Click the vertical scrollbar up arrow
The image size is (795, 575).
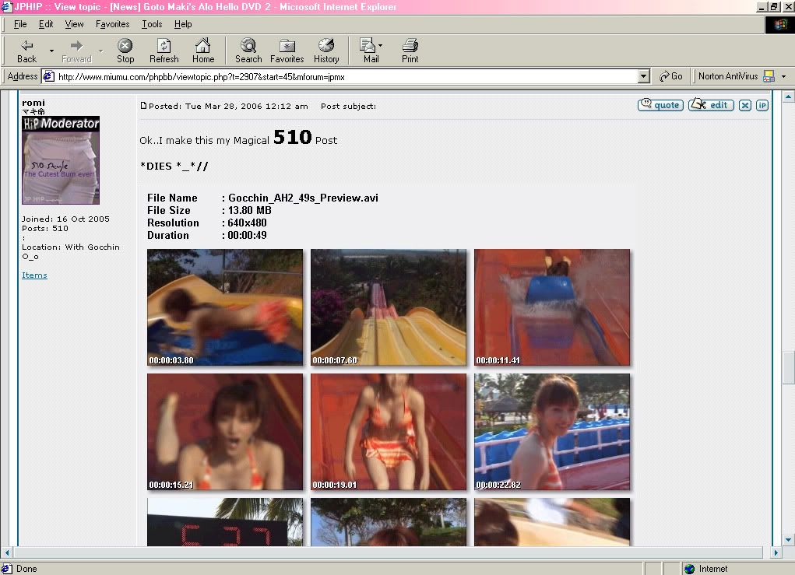click(789, 96)
